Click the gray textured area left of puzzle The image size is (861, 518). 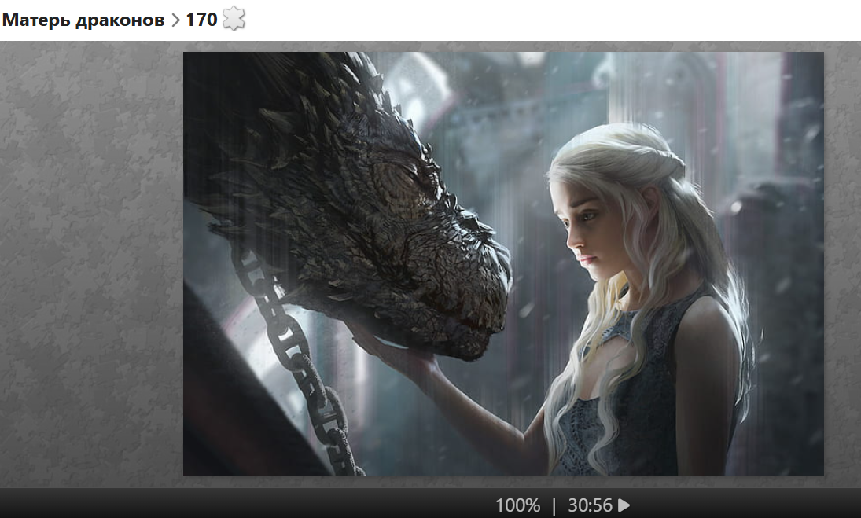90,259
